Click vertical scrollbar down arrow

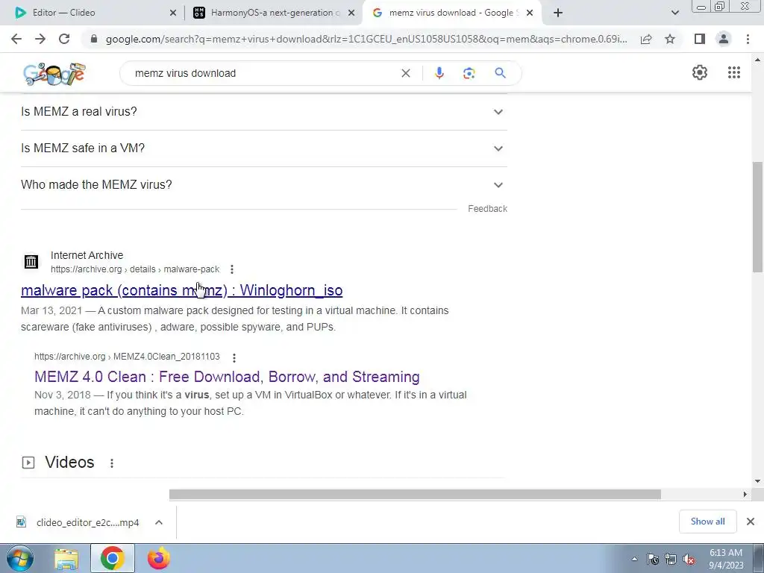758,481
